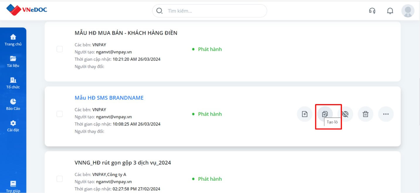
Task: Tick checkbox for MẪU HĐ MUA BÁN row
Action: tap(60, 49)
